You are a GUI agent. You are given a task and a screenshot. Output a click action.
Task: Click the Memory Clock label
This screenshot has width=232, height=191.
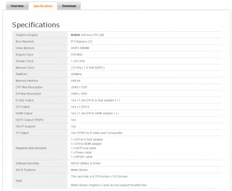(x=25, y=68)
